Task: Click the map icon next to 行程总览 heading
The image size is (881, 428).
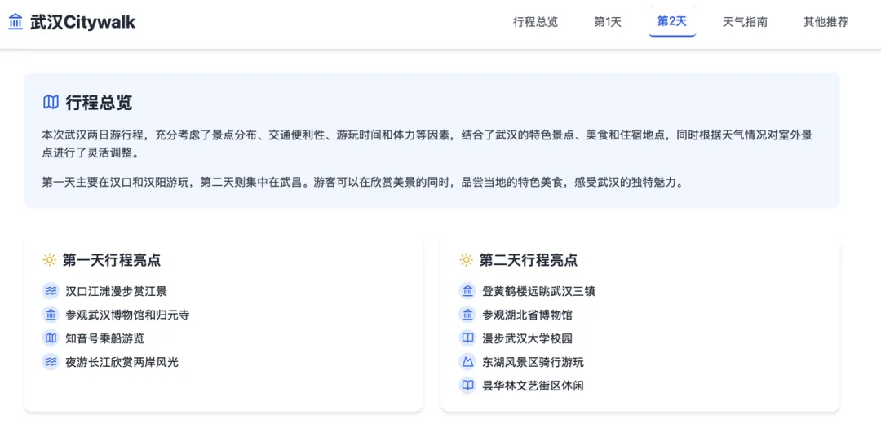Action: point(51,102)
